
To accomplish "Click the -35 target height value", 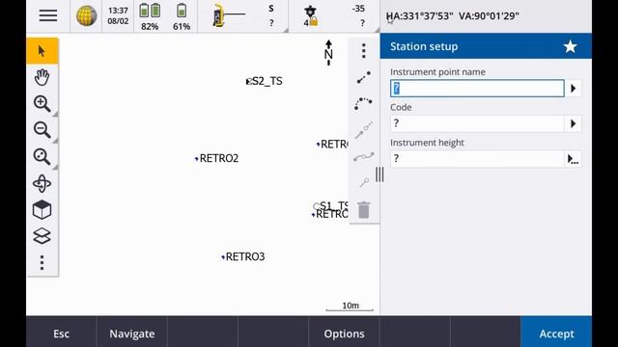I will [358, 9].
